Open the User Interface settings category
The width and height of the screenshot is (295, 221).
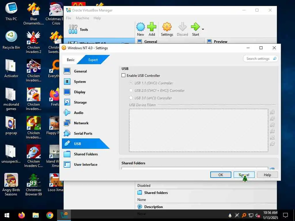coord(86,164)
